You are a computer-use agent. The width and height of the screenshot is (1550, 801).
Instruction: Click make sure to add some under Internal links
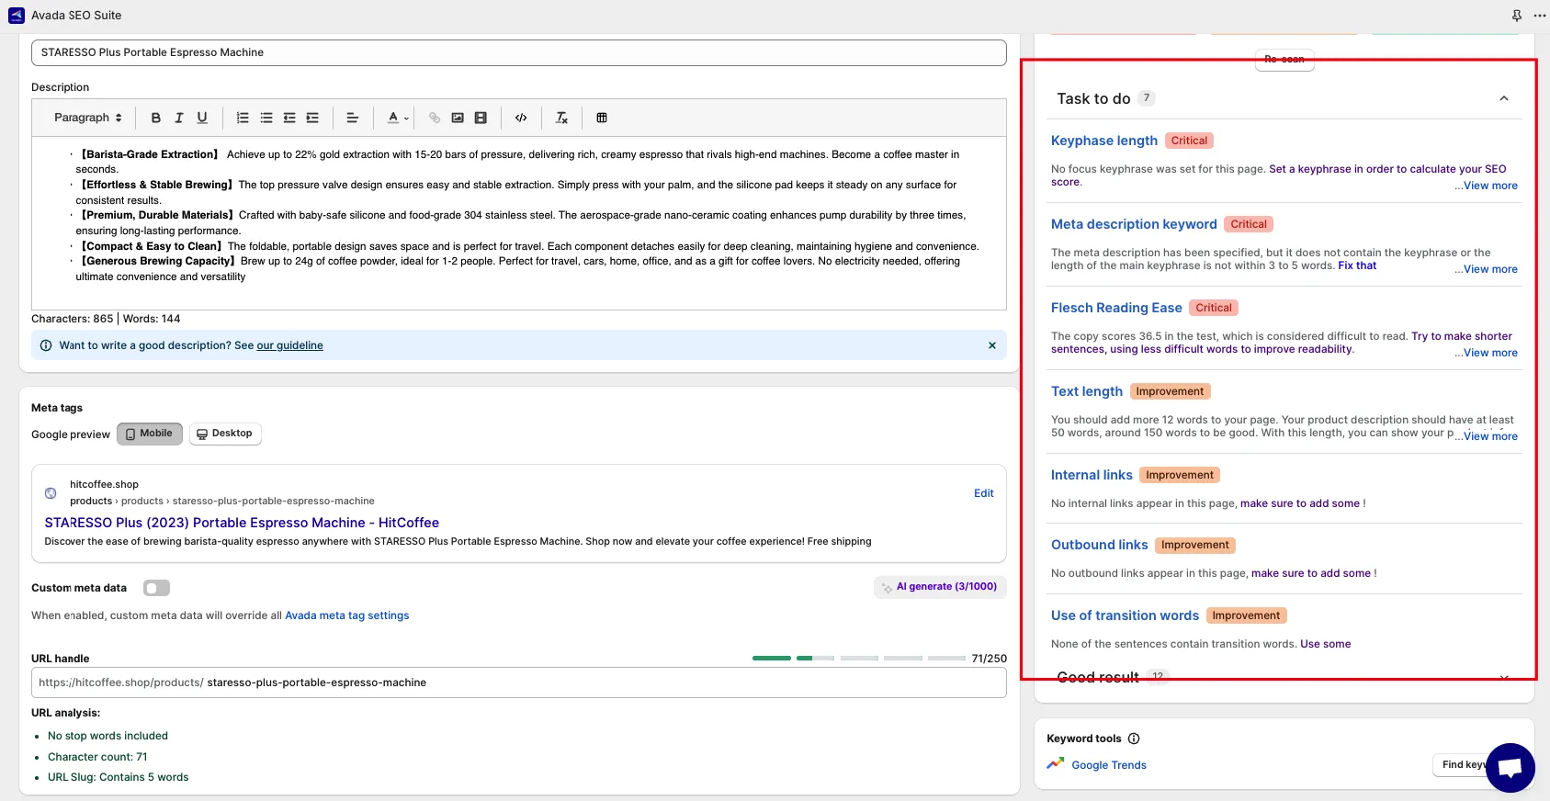1300,503
